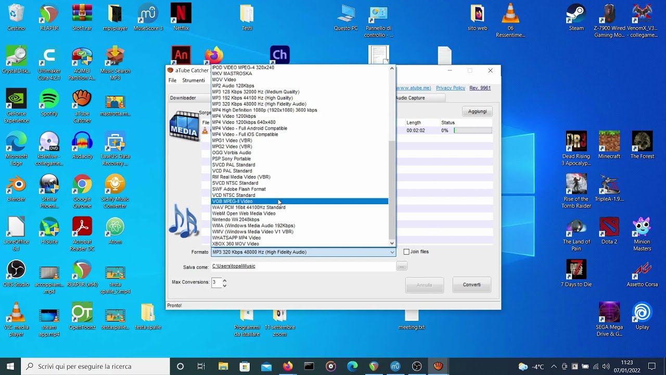
Task: Open the Sidify Music Converter icon
Action: [115, 192]
